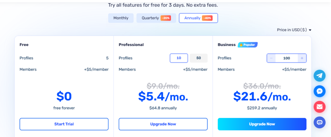Click the -40% discount badge
This screenshot has height=137, width=331.
pyautogui.click(x=207, y=18)
